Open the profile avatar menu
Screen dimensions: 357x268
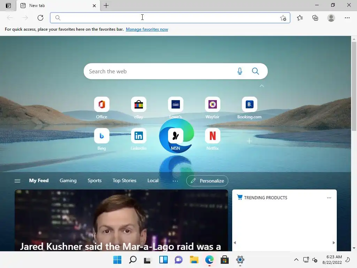(x=331, y=18)
